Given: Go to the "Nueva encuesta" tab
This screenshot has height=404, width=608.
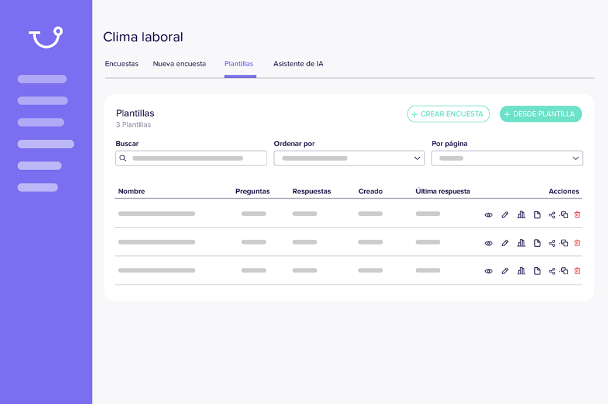Looking at the screenshot, I should click(x=179, y=64).
